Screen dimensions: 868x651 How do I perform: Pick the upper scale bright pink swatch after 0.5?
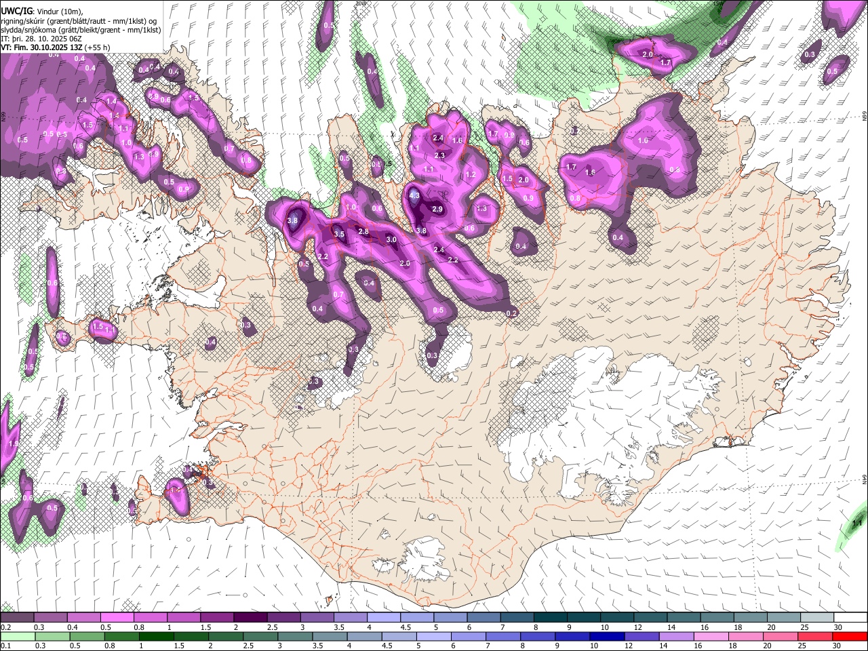point(117,618)
